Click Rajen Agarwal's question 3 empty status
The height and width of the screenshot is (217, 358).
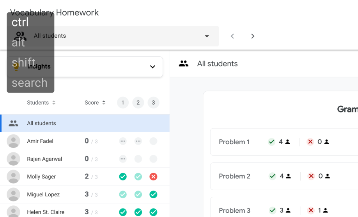click(x=153, y=159)
